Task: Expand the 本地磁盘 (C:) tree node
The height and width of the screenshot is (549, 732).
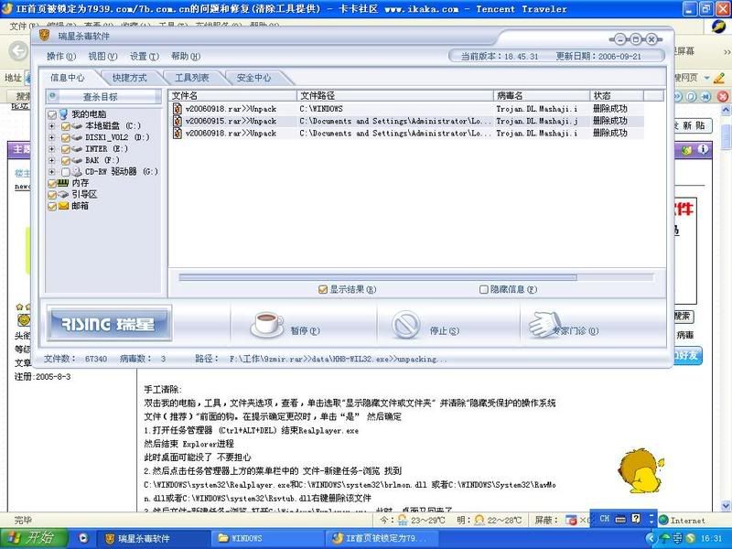Action: [x=52, y=126]
